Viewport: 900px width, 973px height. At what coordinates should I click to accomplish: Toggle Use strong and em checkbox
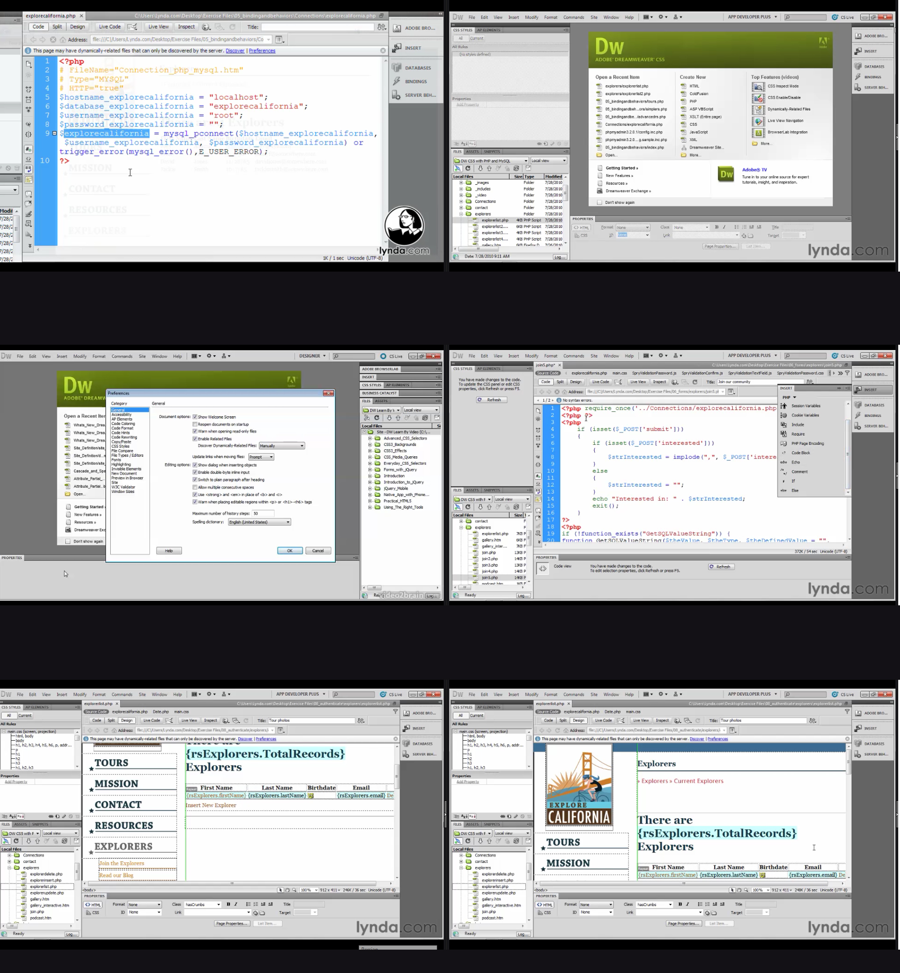pos(195,495)
